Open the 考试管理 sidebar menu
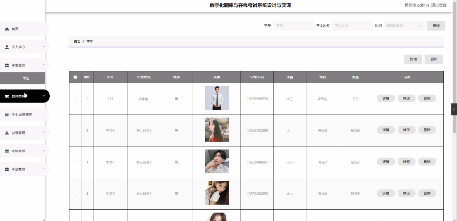 [x=25, y=169]
